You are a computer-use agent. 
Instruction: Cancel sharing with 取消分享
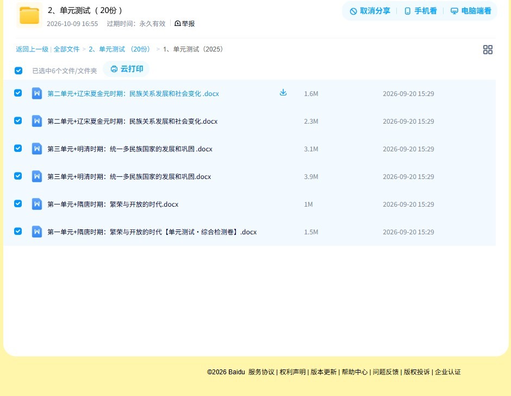(x=370, y=11)
